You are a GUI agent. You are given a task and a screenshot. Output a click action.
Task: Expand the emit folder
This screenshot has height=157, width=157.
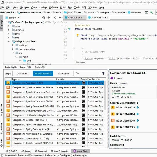click(x=9, y=34)
